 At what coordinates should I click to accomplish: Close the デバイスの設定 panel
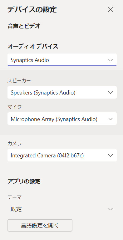pos(110,9)
